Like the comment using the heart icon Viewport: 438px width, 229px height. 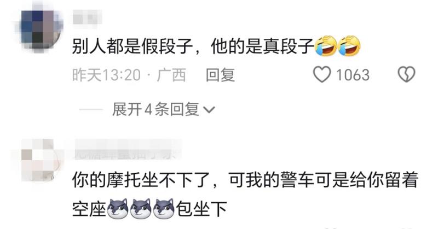322,74
